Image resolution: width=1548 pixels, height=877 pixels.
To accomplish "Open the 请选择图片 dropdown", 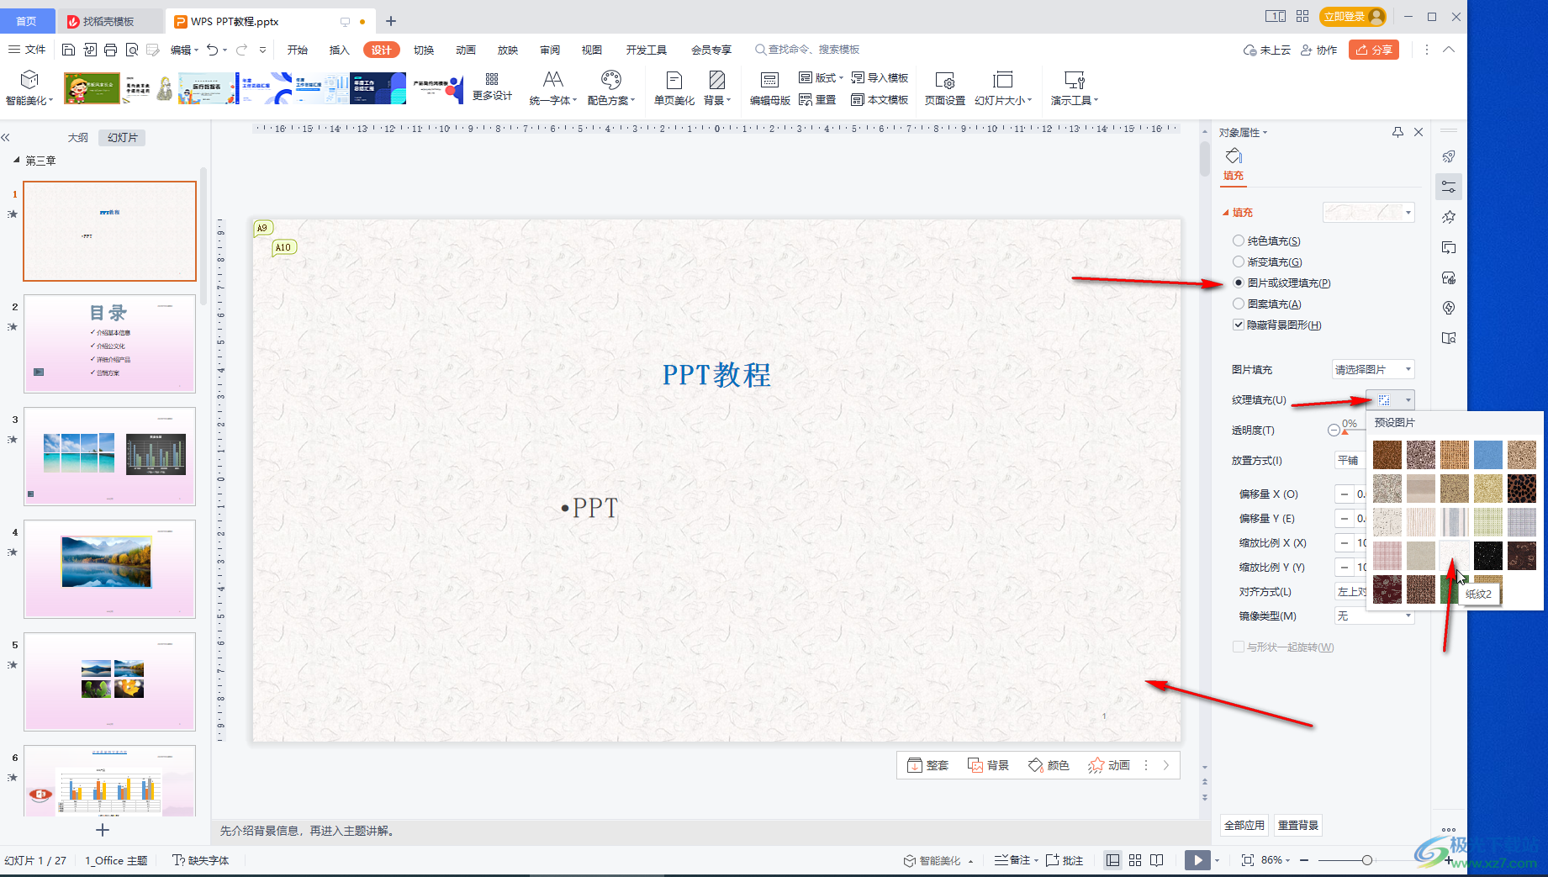I will (1373, 370).
